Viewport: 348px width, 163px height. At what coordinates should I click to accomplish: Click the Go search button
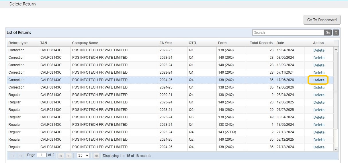pos(328,33)
